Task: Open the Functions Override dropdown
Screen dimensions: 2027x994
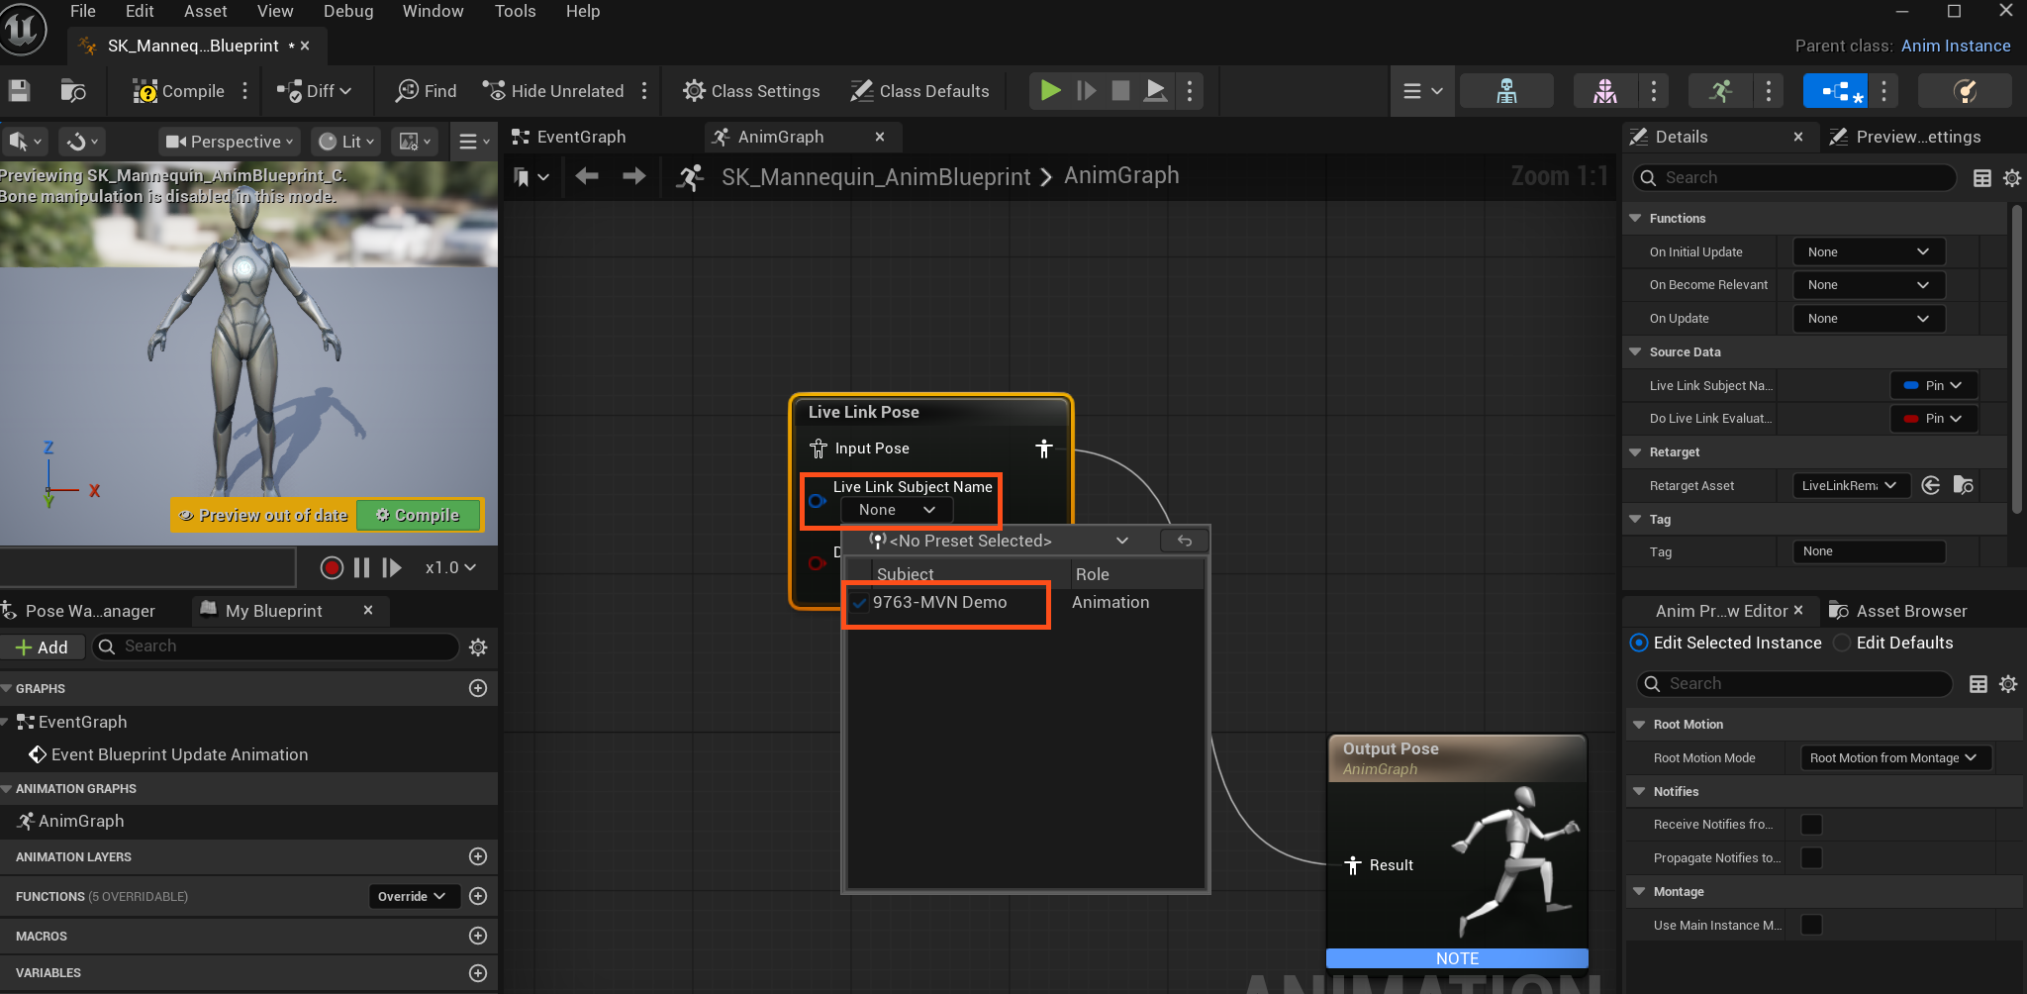Action: tap(414, 896)
